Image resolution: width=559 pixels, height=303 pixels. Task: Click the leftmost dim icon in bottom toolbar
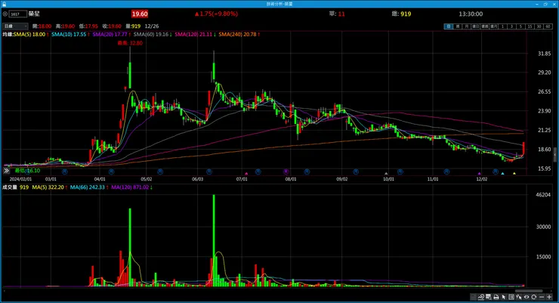pyautogui.click(x=473, y=297)
